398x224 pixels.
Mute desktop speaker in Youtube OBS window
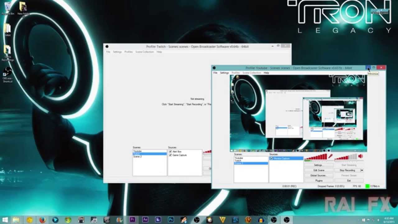[361, 156]
